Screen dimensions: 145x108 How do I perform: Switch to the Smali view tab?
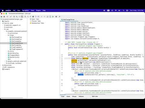tap(68, 96)
